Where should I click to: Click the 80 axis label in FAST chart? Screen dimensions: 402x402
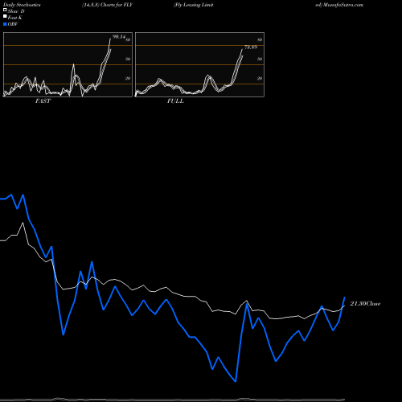coord(128,39)
